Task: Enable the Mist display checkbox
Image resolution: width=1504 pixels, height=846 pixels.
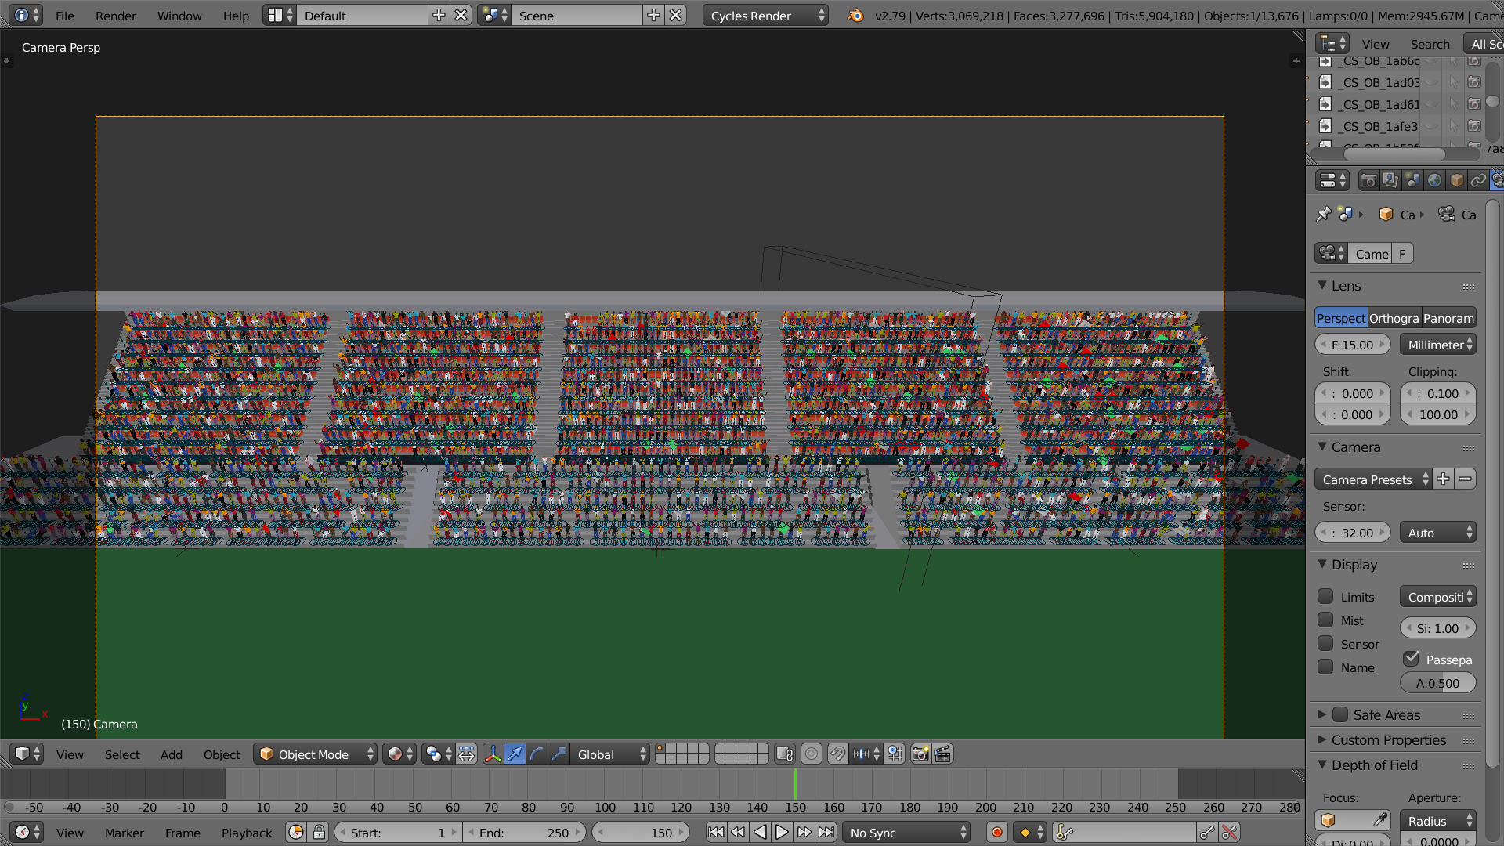Action: [1325, 620]
